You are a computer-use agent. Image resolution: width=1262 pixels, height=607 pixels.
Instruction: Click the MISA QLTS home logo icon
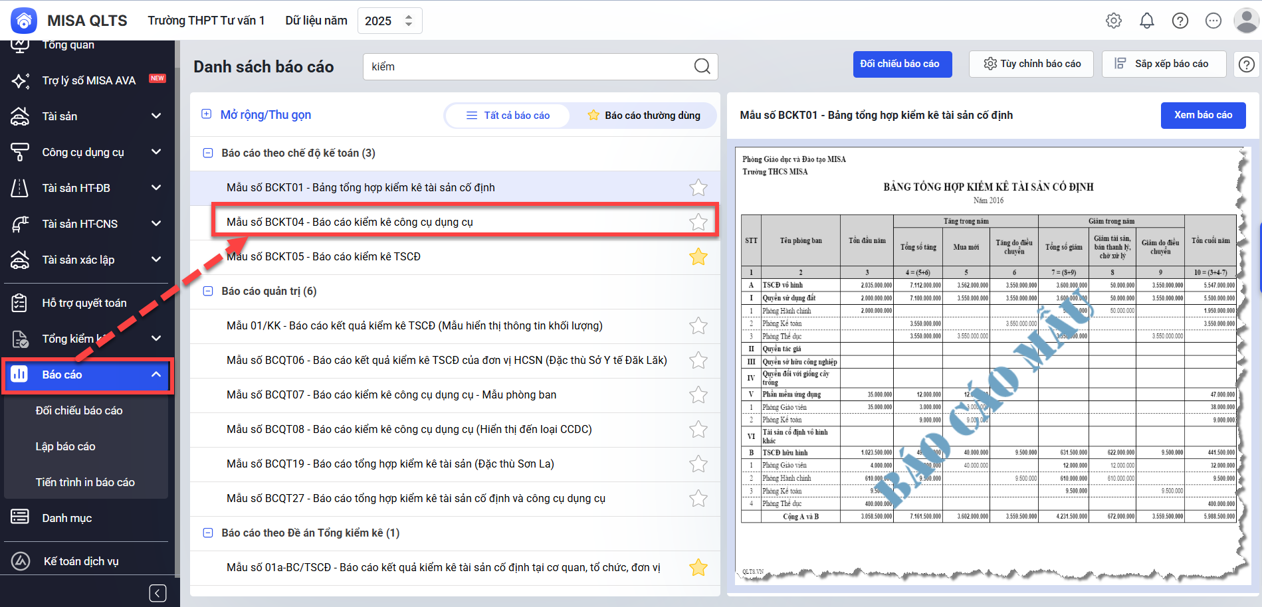24,21
